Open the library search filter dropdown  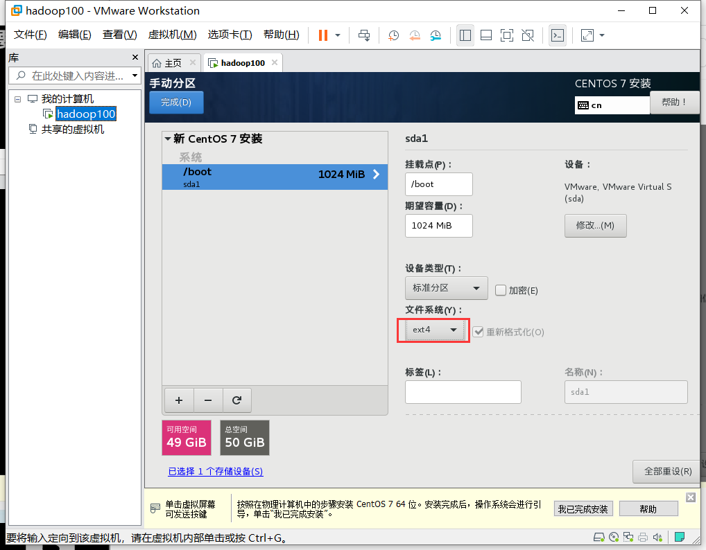click(x=135, y=76)
